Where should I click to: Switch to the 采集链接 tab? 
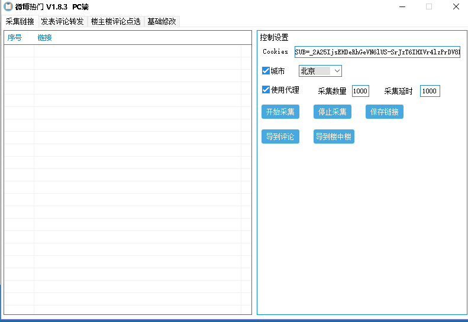[x=20, y=22]
